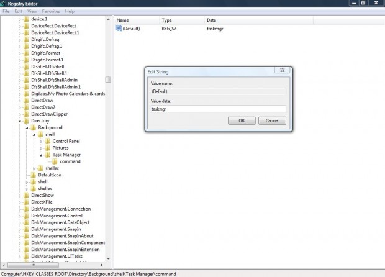Open the Edit menu

pos(18,11)
